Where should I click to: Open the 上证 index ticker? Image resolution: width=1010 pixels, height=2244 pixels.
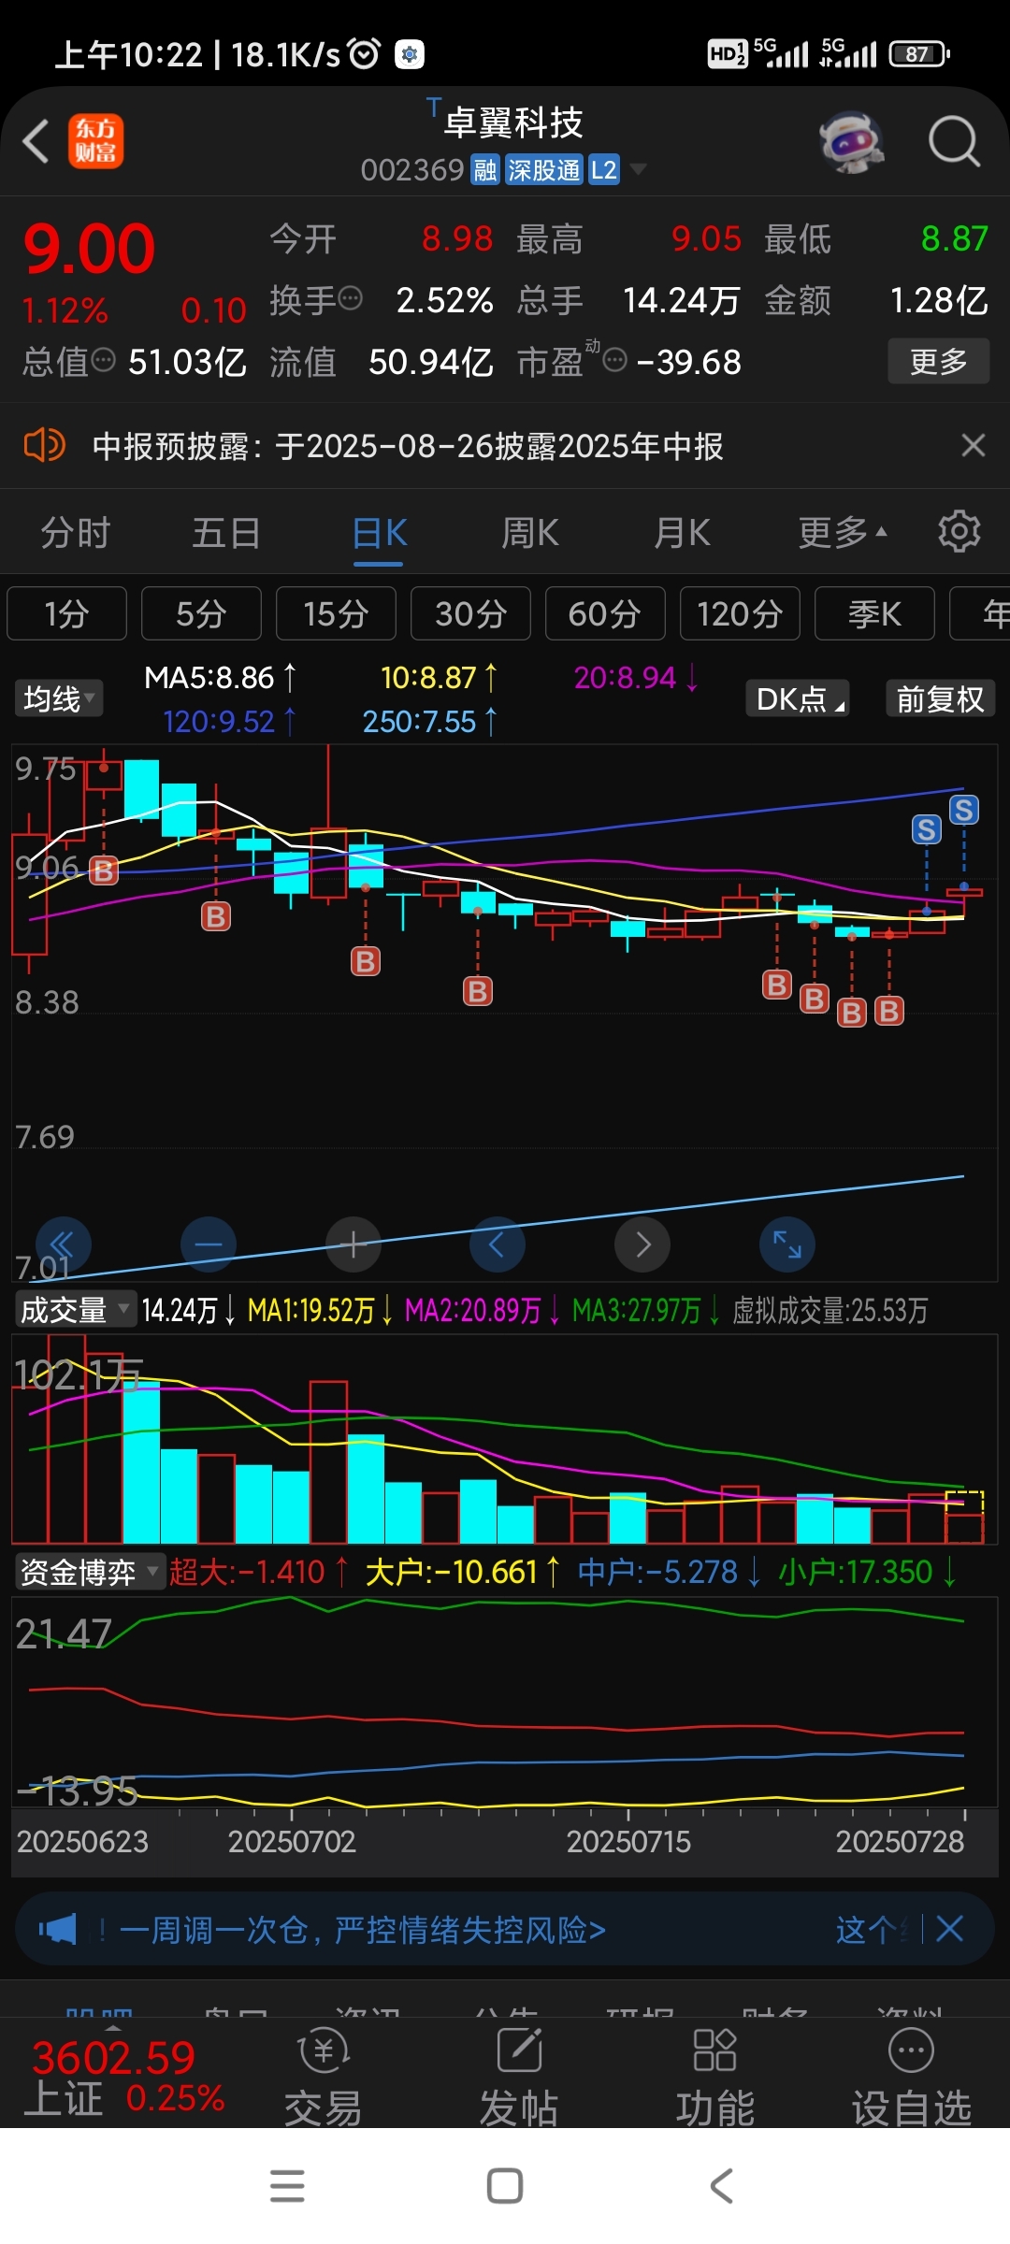coord(124,2079)
